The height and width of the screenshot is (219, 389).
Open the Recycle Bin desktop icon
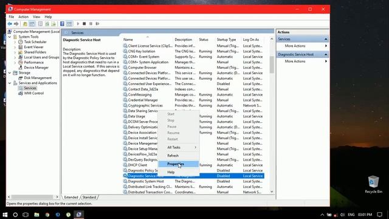(373, 184)
